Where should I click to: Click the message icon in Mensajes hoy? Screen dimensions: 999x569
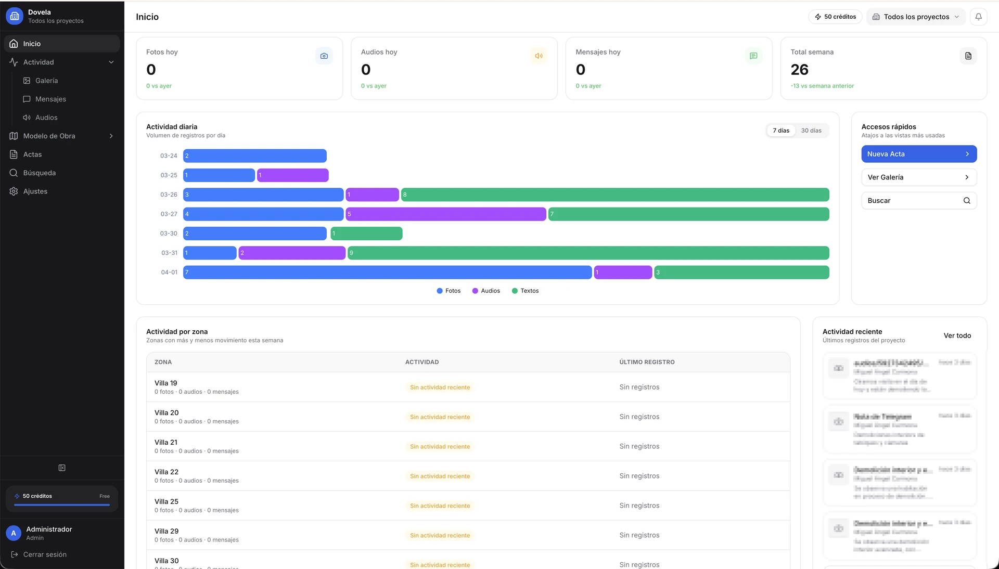pyautogui.click(x=753, y=56)
